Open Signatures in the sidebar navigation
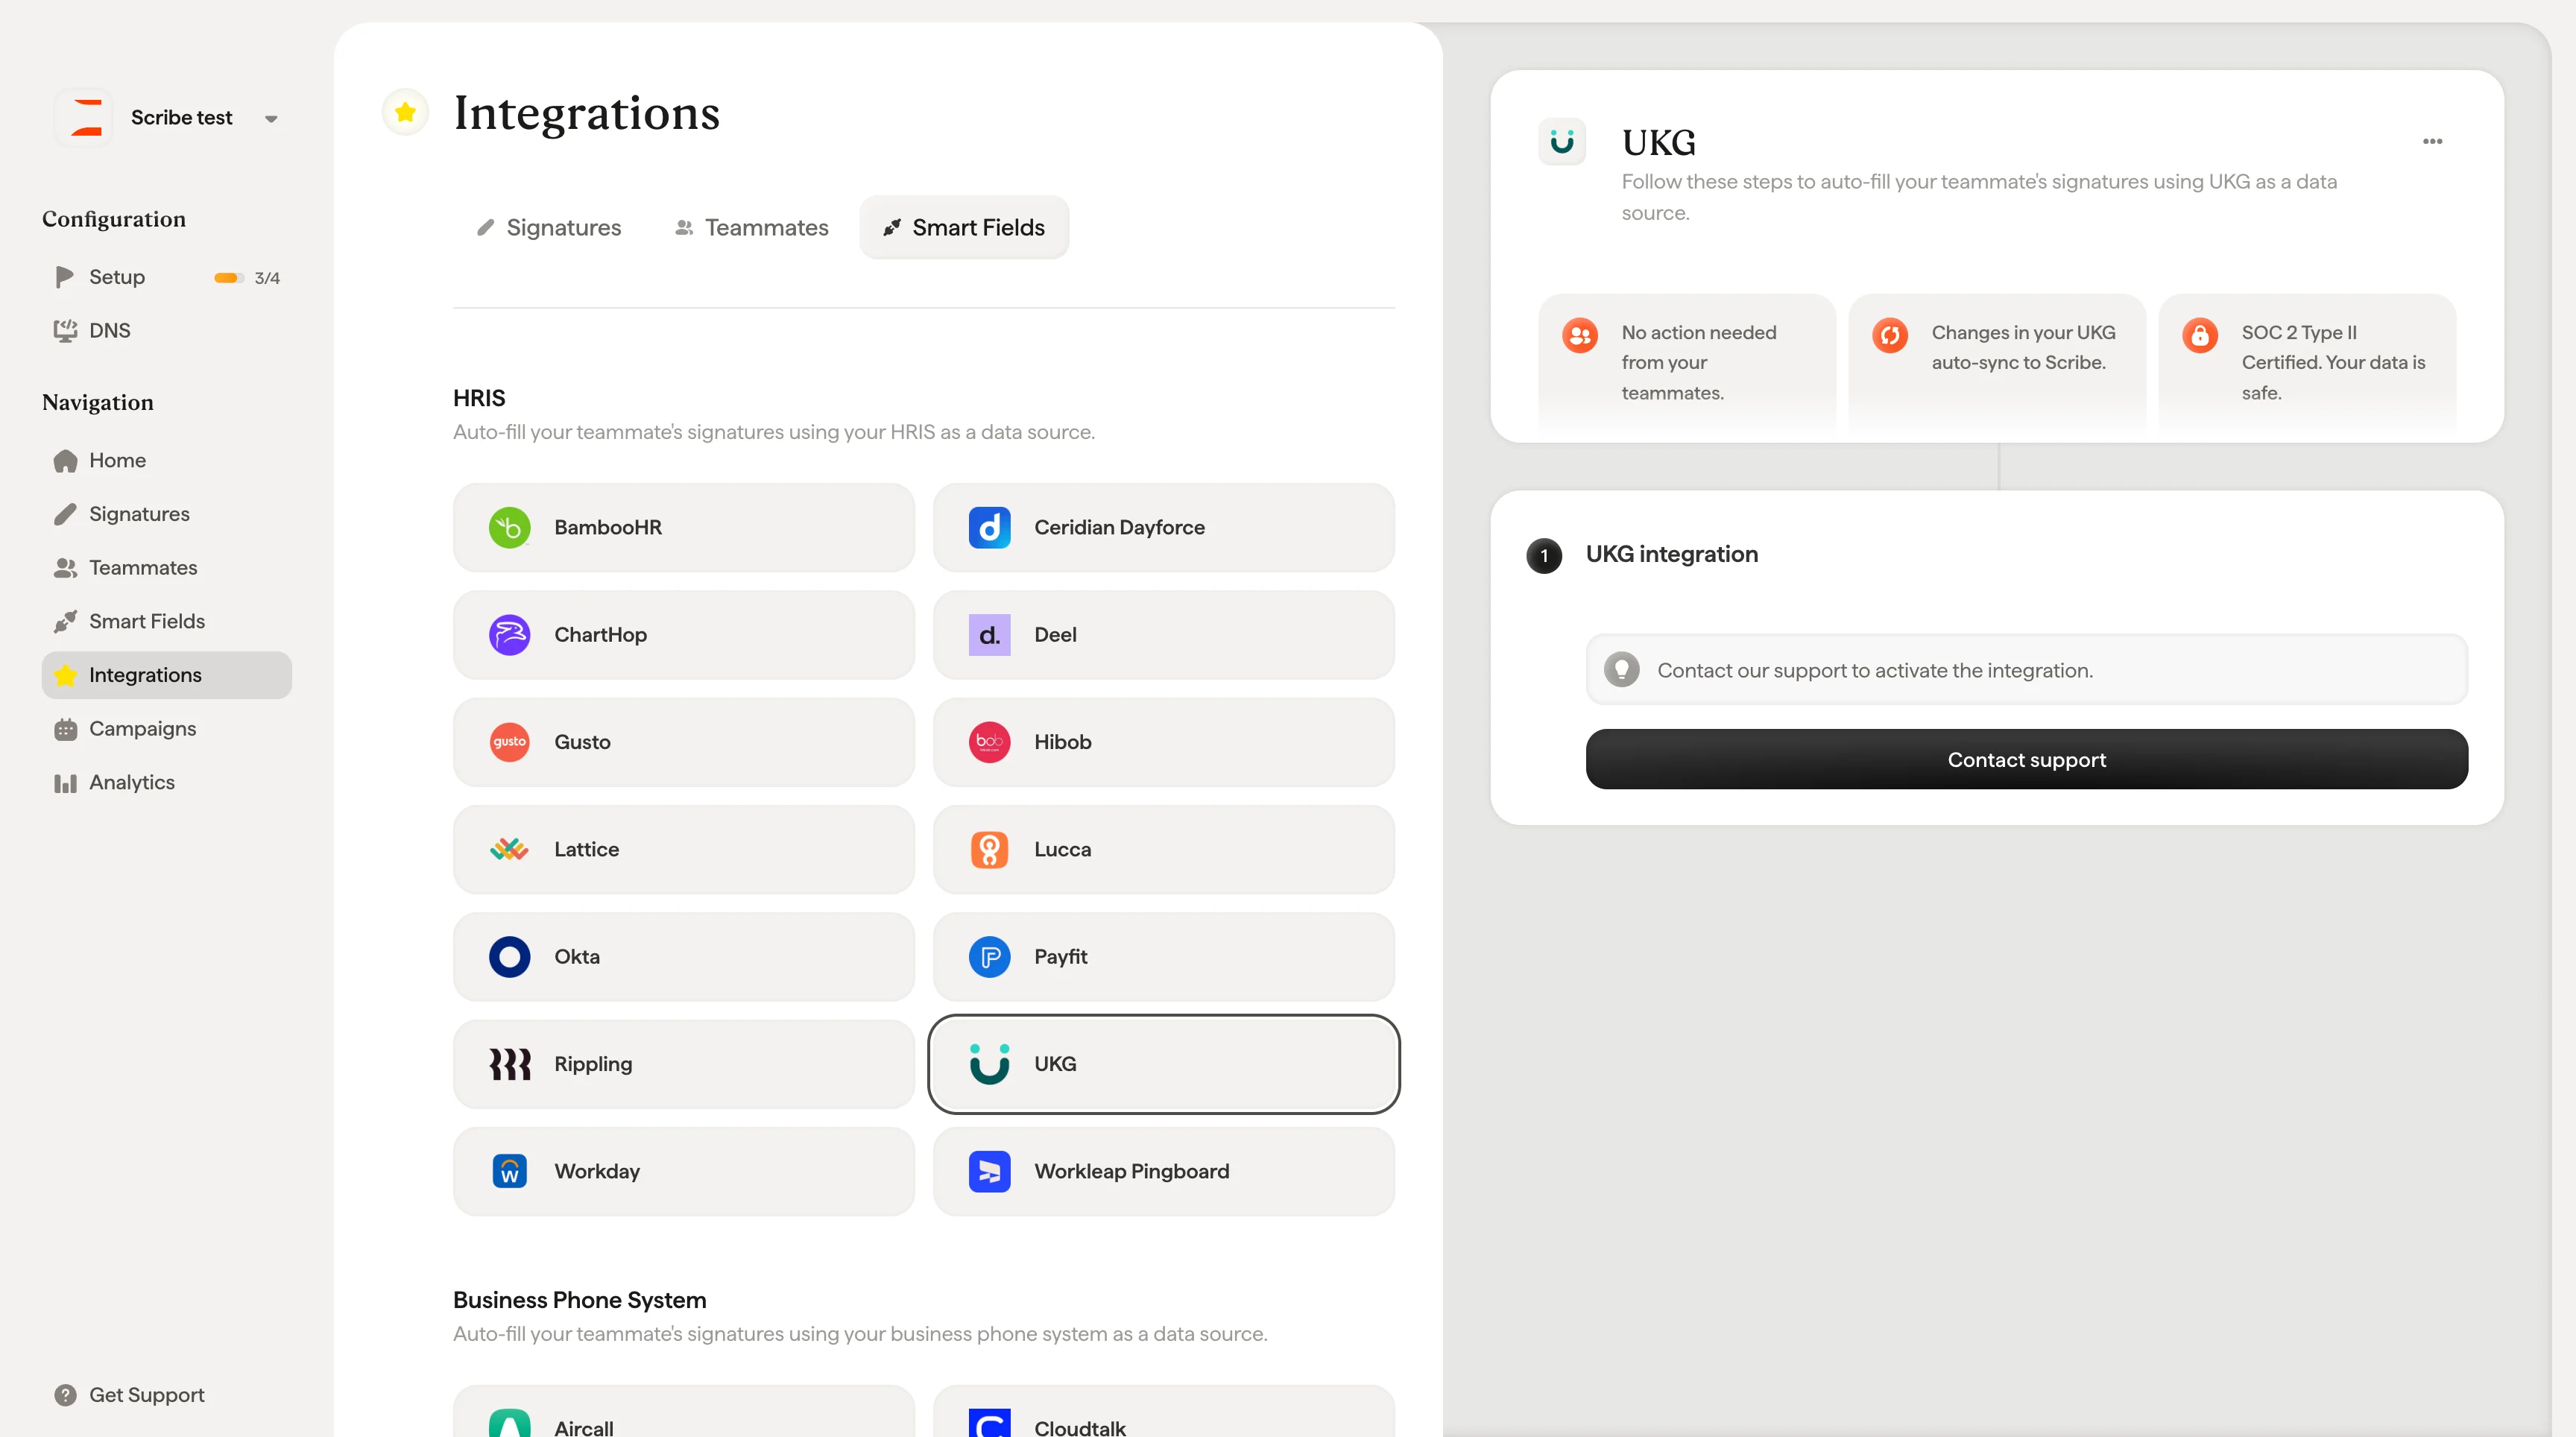The image size is (2576, 1437). point(139,514)
